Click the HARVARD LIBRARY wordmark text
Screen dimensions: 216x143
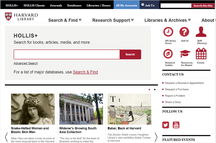[26, 17]
